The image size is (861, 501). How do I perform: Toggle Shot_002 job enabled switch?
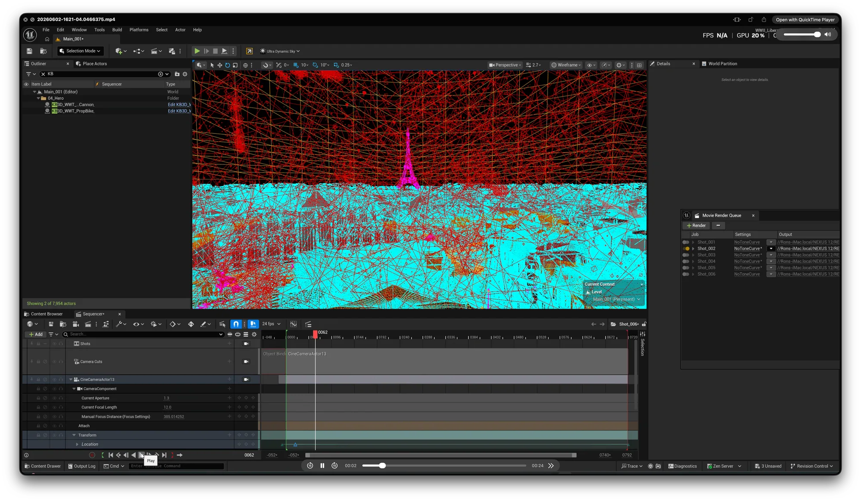(x=686, y=248)
